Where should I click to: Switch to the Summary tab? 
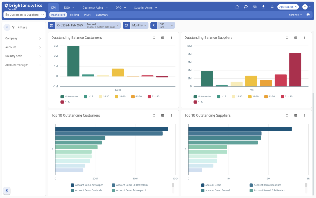tap(102, 15)
